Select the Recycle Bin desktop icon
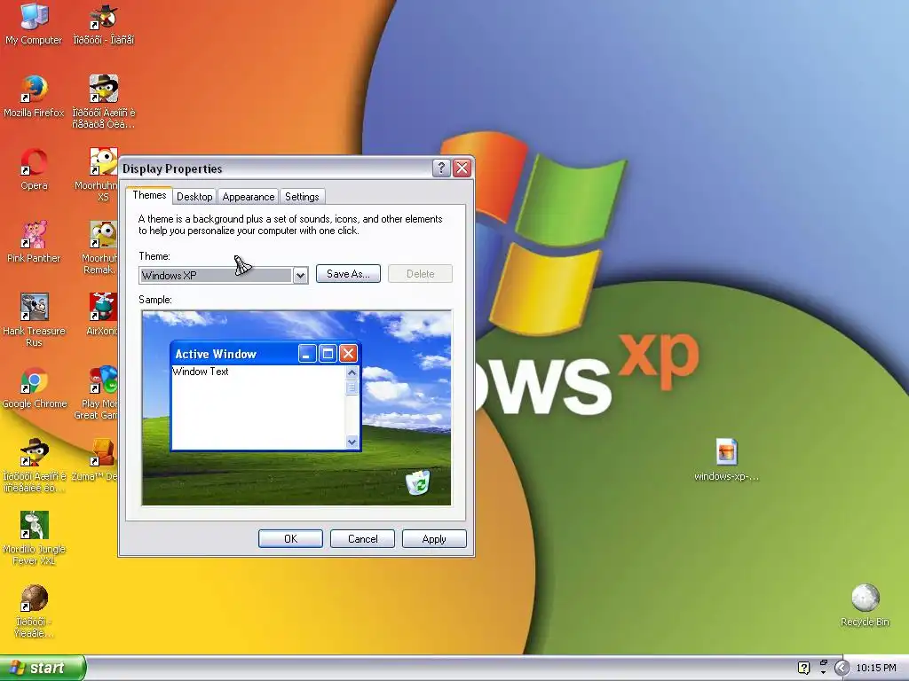The height and width of the screenshot is (681, 909). point(865,606)
